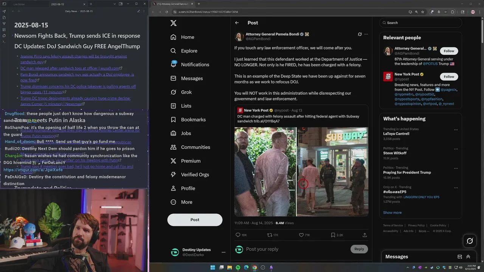Click the Reply button beside reply field
Screen dimensions: 484x272
point(359,249)
